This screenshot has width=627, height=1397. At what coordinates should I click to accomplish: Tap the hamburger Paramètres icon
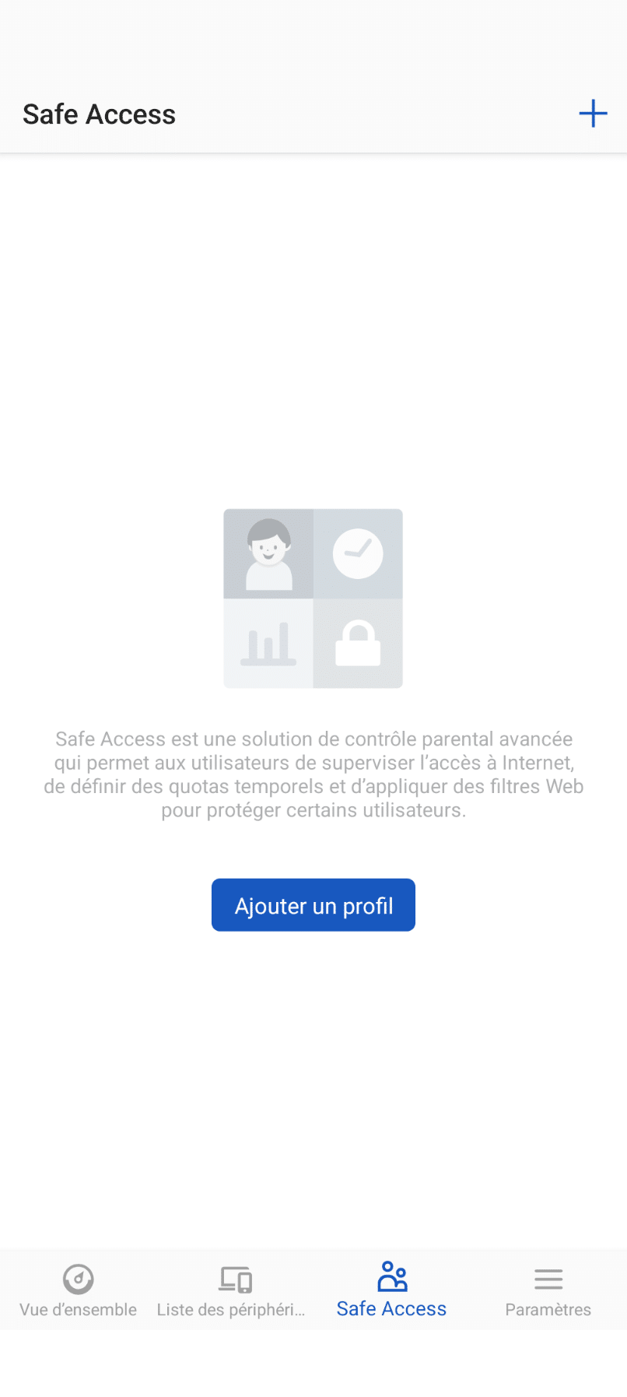point(548,1279)
